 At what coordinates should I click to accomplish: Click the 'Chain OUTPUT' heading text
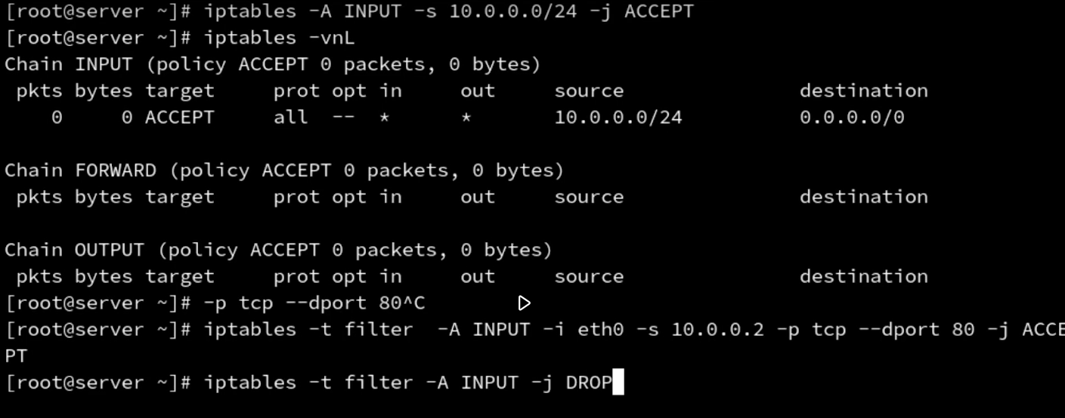pyautogui.click(x=74, y=250)
